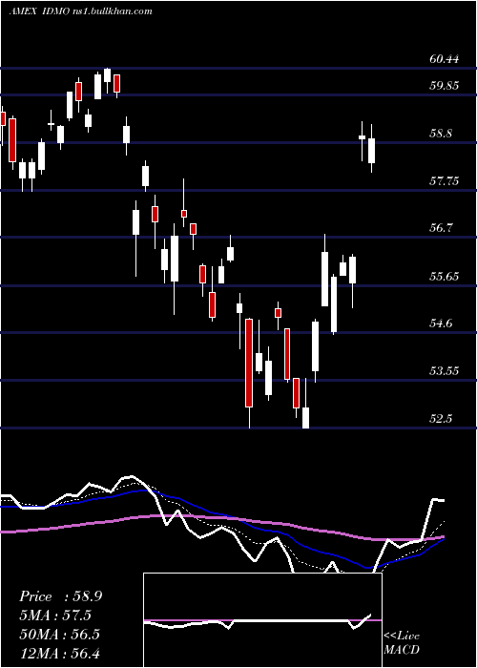
Task: Click the 53.55 price level label
Action: (445, 370)
